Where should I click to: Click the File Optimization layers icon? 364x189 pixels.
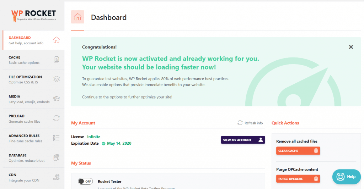tap(56, 79)
